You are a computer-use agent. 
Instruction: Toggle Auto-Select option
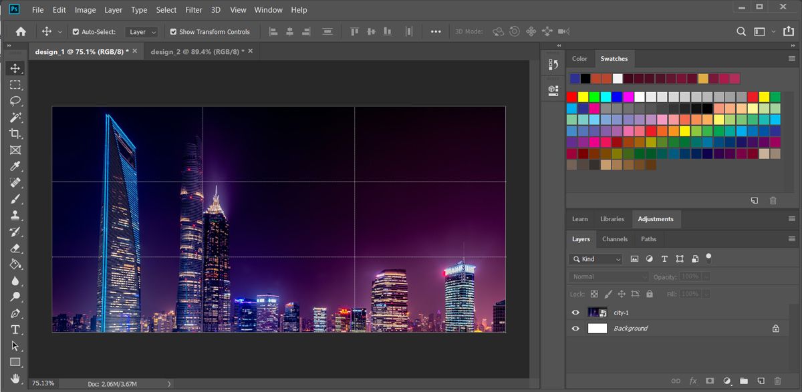76,31
